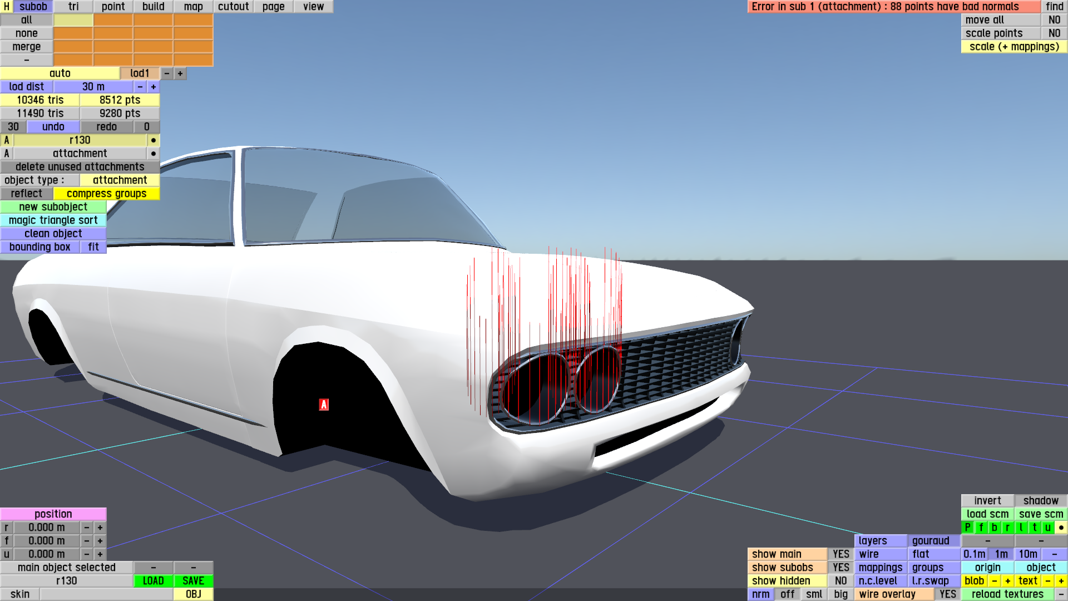
Task: Click the plus next to blob
Action: point(1007,581)
